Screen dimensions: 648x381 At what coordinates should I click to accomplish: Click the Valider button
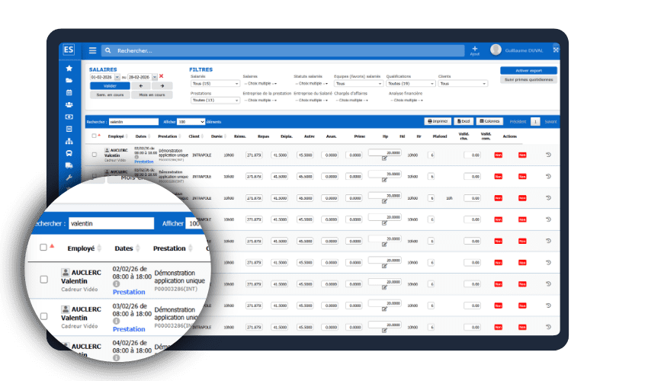click(110, 86)
